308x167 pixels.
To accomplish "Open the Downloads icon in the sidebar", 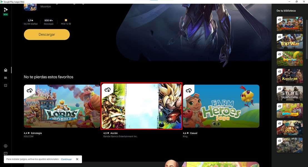I will click(6, 146).
